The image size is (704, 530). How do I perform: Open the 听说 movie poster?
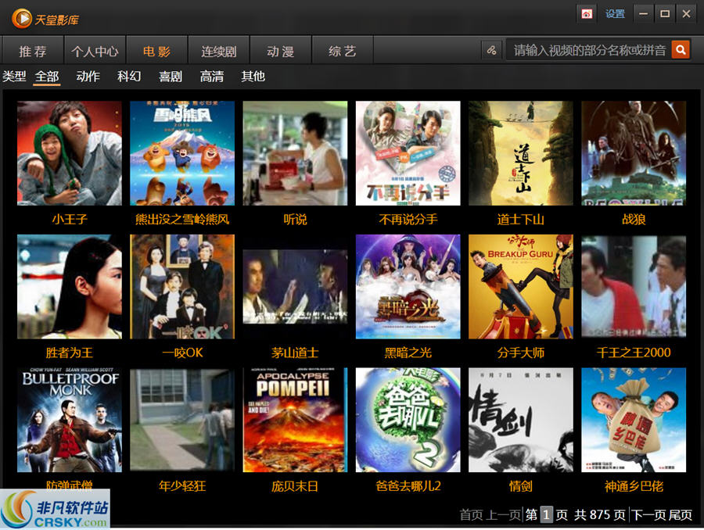(x=295, y=153)
